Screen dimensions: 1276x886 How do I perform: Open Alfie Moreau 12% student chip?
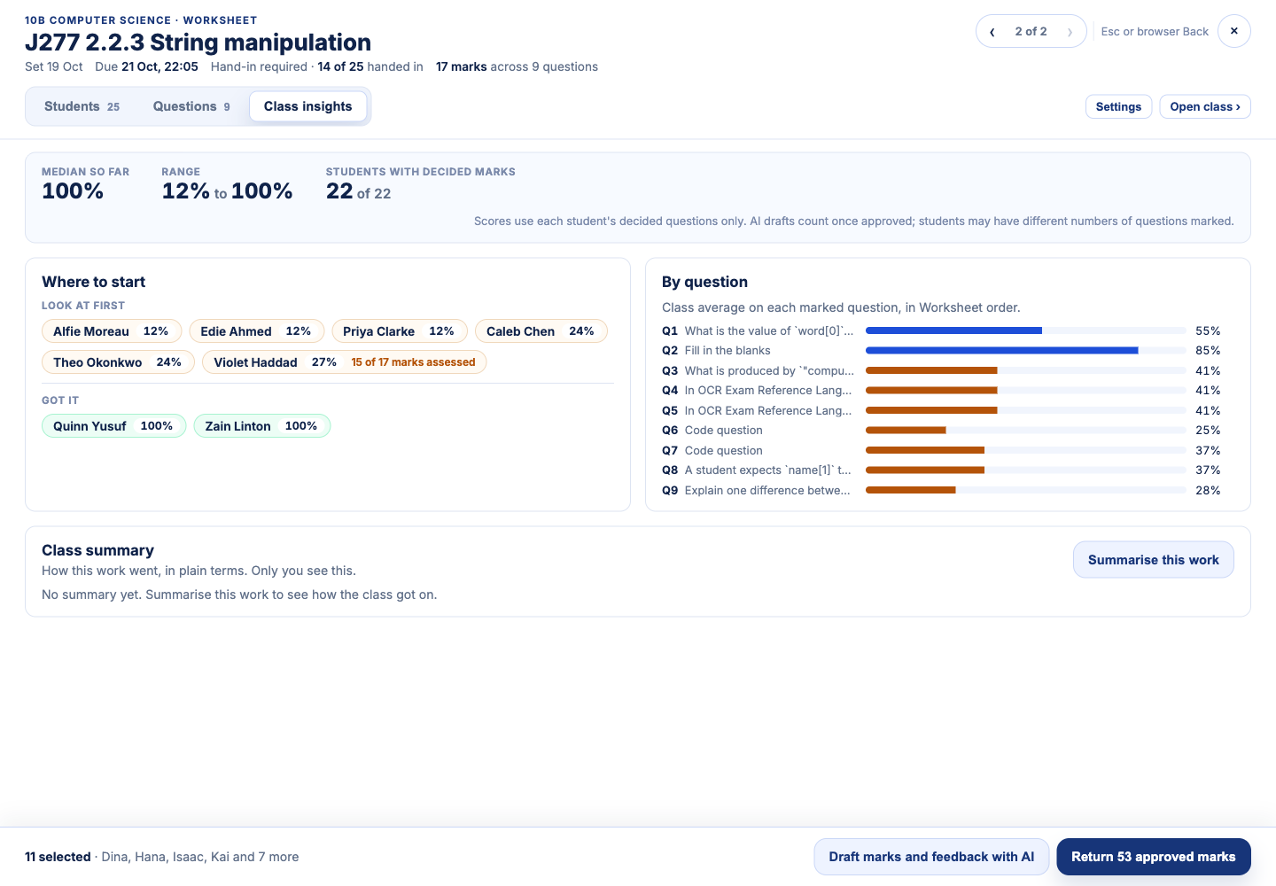[x=112, y=331]
